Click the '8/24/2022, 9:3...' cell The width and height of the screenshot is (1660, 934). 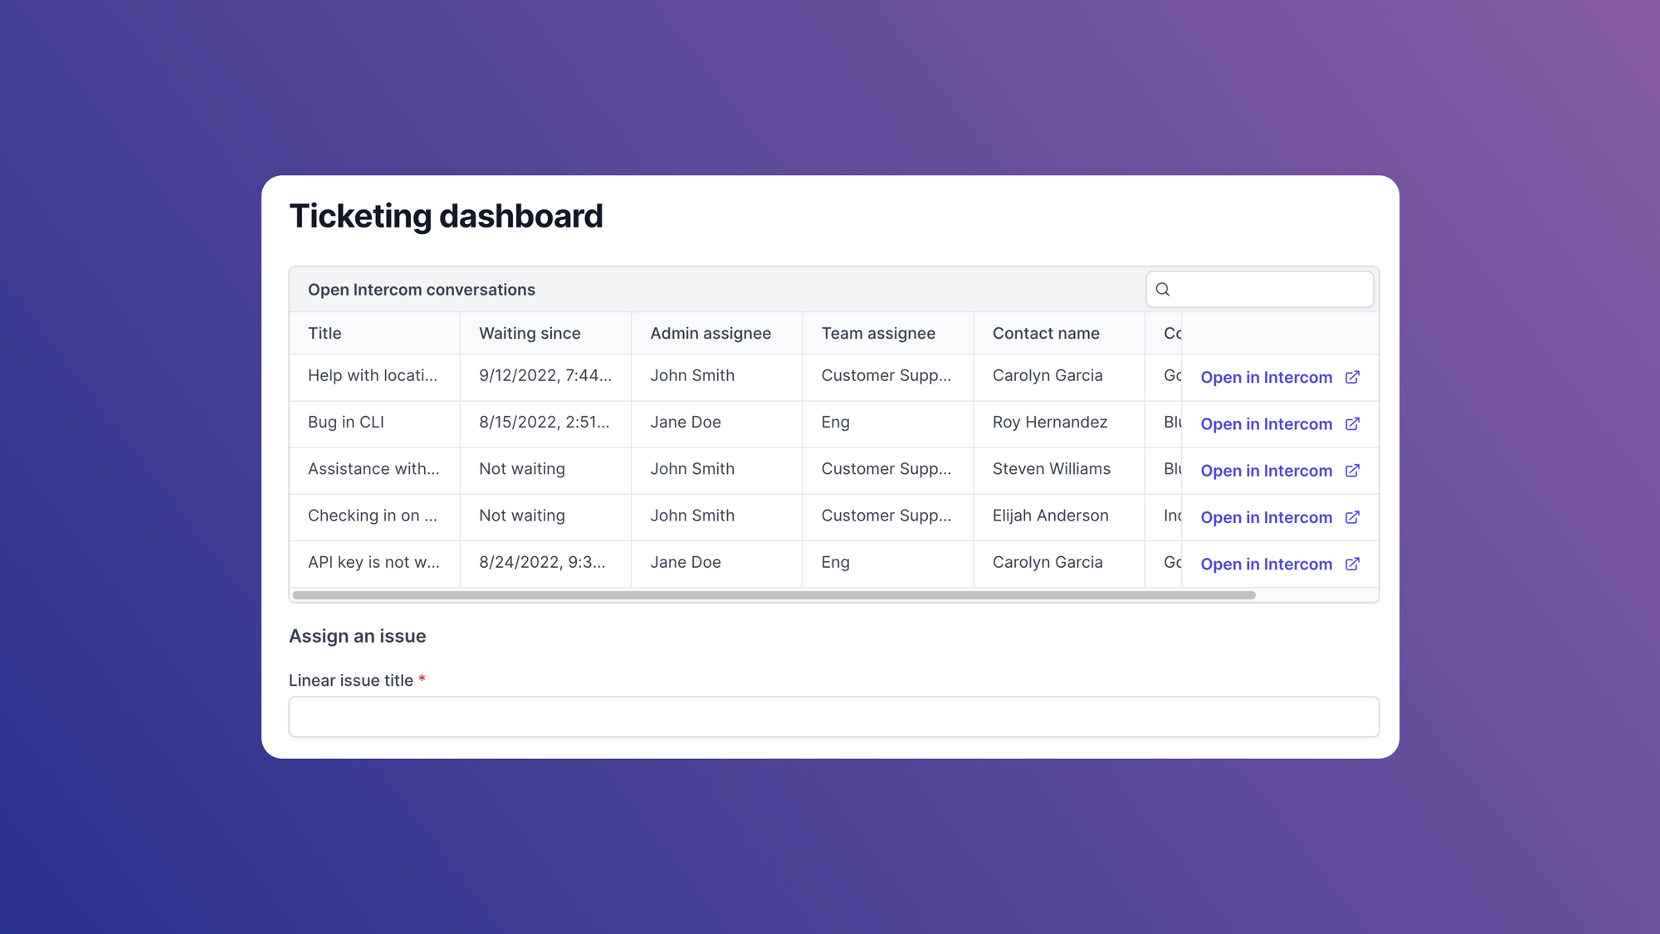click(x=545, y=564)
